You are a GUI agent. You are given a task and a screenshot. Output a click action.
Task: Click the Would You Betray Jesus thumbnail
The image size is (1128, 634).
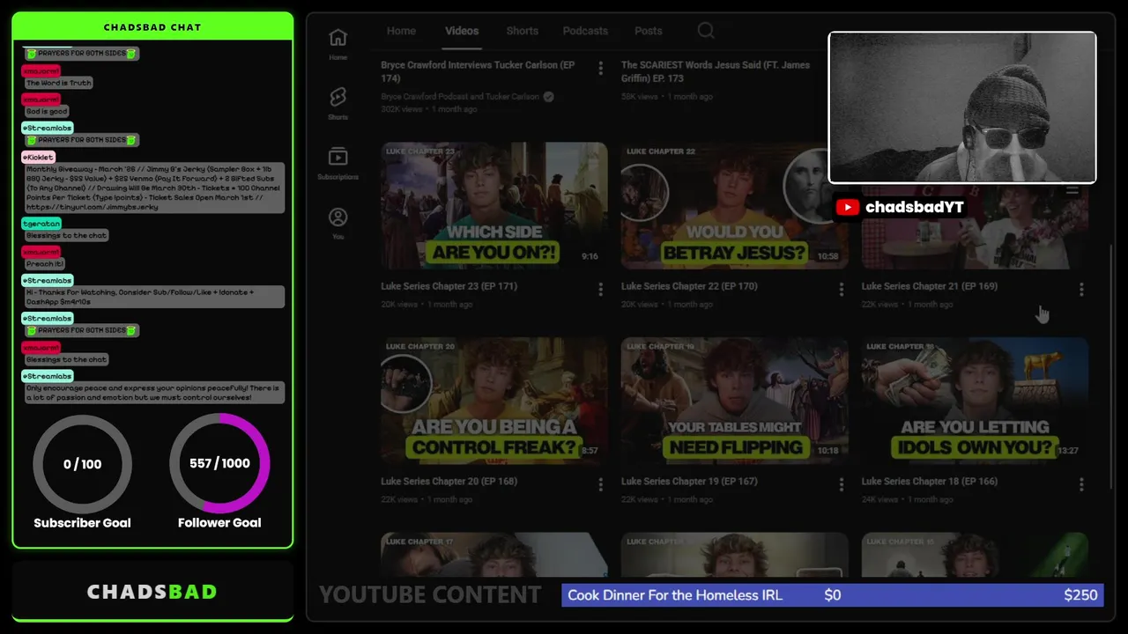734,205
